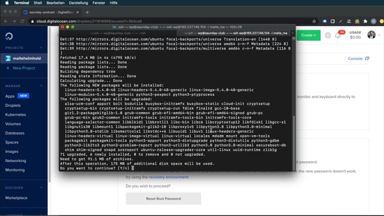Click the tab favicon of DigitalOcean
Image resolution: width=384 pixels, height=216 pixels.
click(25, 12)
